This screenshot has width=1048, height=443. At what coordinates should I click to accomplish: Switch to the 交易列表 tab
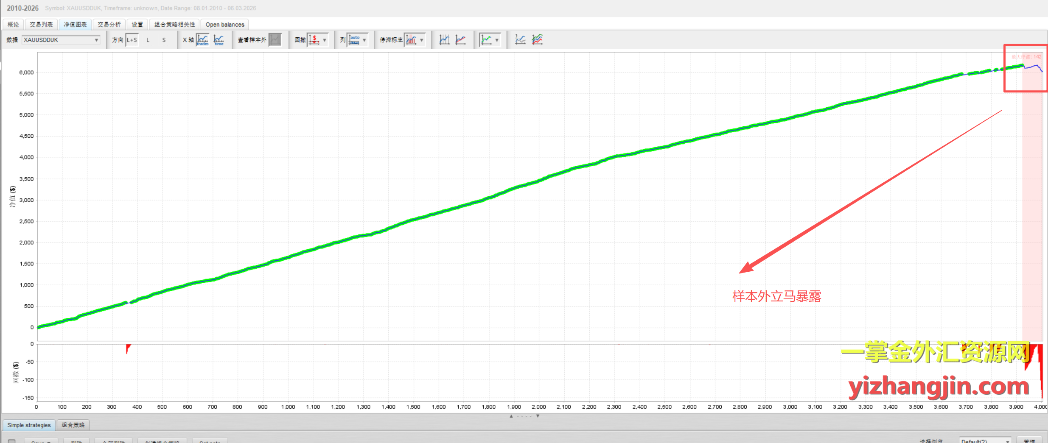point(41,25)
